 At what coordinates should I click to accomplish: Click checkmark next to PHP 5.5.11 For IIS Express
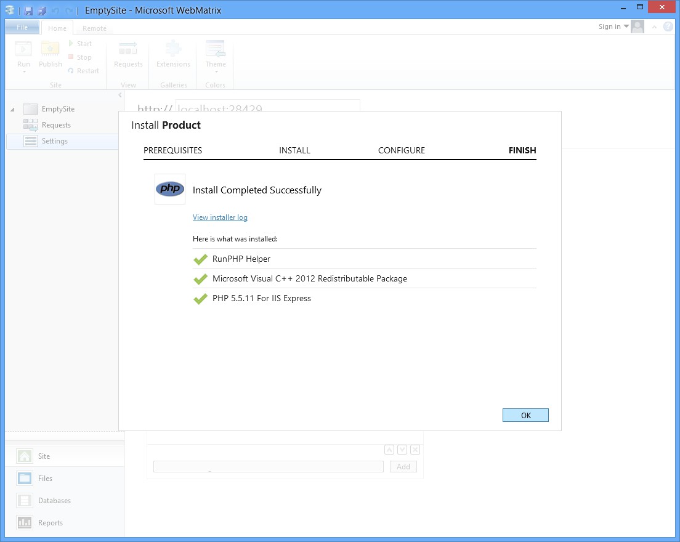(x=200, y=298)
